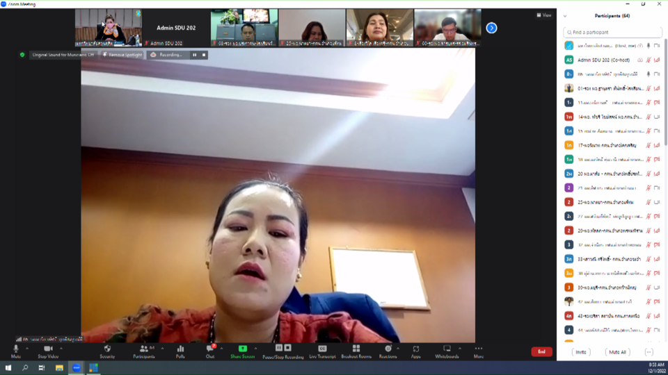Open the Chat with unread badge
Image resolution: width=668 pixels, height=375 pixels.
pos(210,351)
